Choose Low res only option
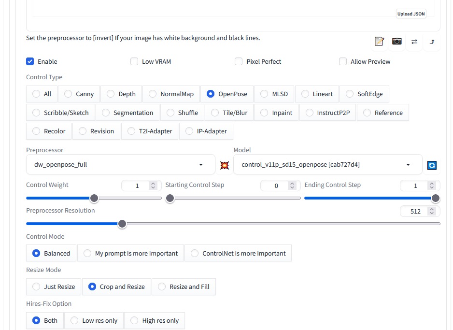Image resolution: width=453 pixels, height=330 pixels. click(x=94, y=320)
